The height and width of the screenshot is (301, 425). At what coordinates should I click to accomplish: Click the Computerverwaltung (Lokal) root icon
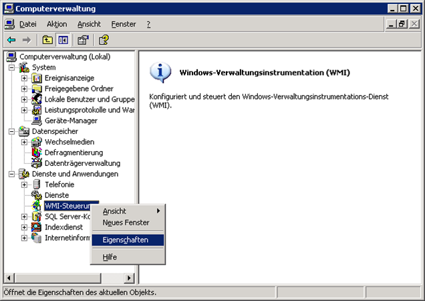pyautogui.click(x=11, y=57)
